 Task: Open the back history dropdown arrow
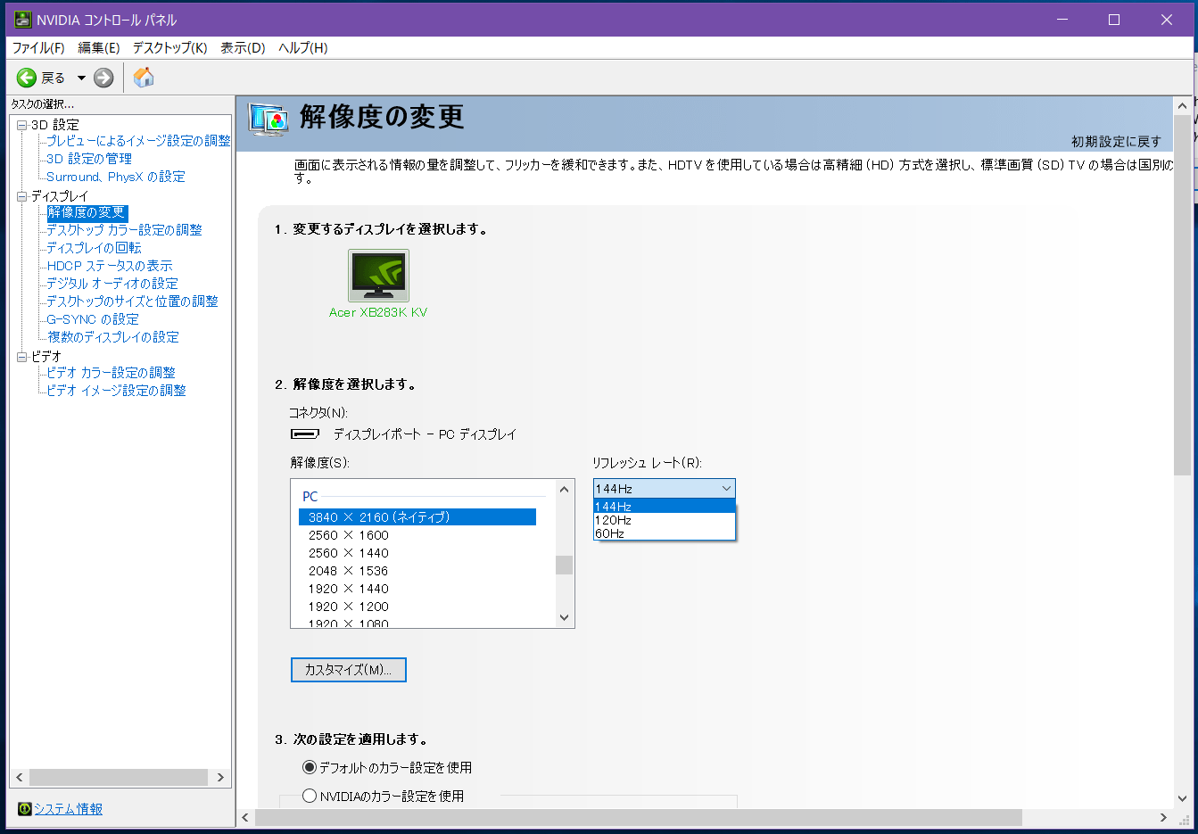[x=81, y=78]
